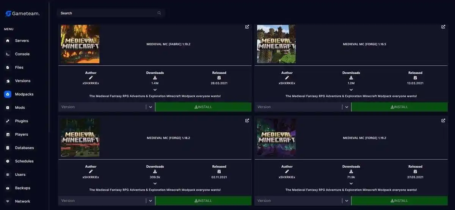The image size is (455, 210).
Task: Expand details chevron under Forge 1.16.5 downloads
Action: click(351, 90)
